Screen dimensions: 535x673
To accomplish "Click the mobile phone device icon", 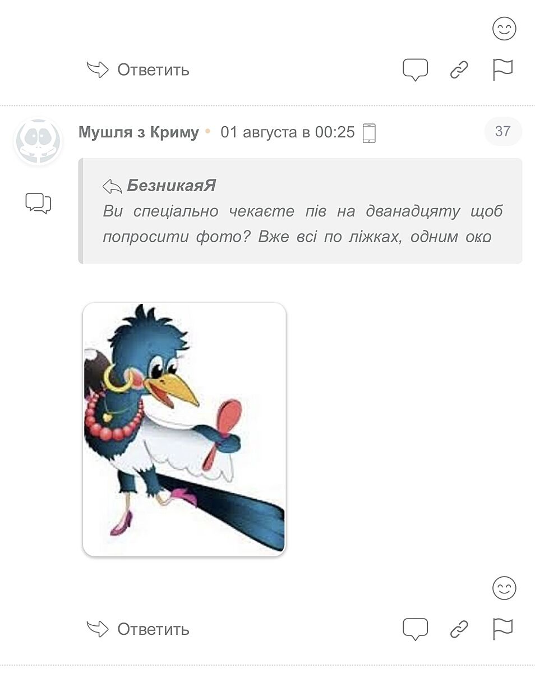I will 369,133.
